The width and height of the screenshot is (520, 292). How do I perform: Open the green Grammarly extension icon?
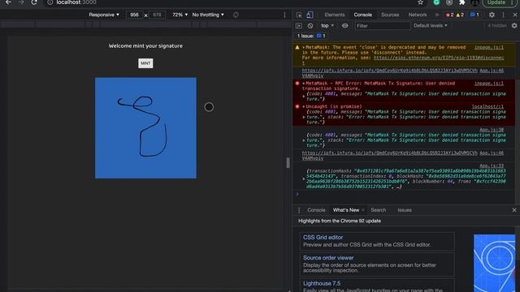tap(436, 2)
